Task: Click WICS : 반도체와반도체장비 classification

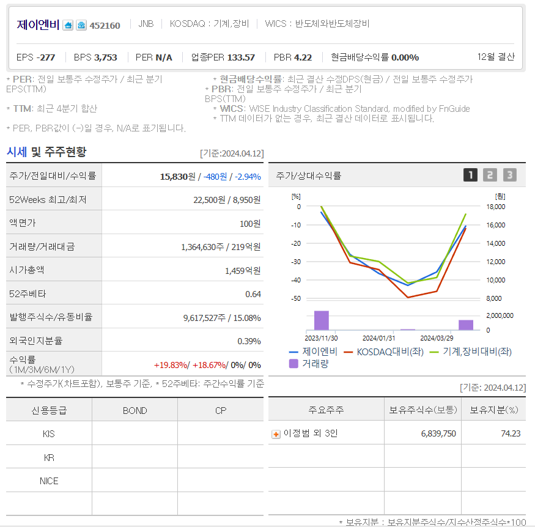Action: point(317,24)
